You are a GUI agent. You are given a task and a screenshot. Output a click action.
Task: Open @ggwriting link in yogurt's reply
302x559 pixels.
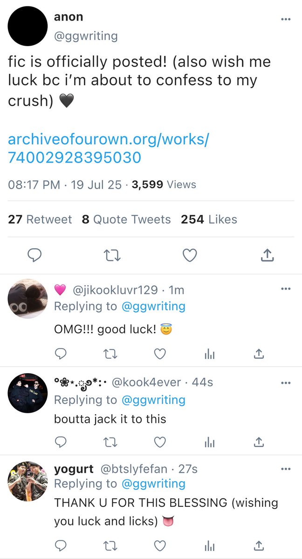(153, 484)
